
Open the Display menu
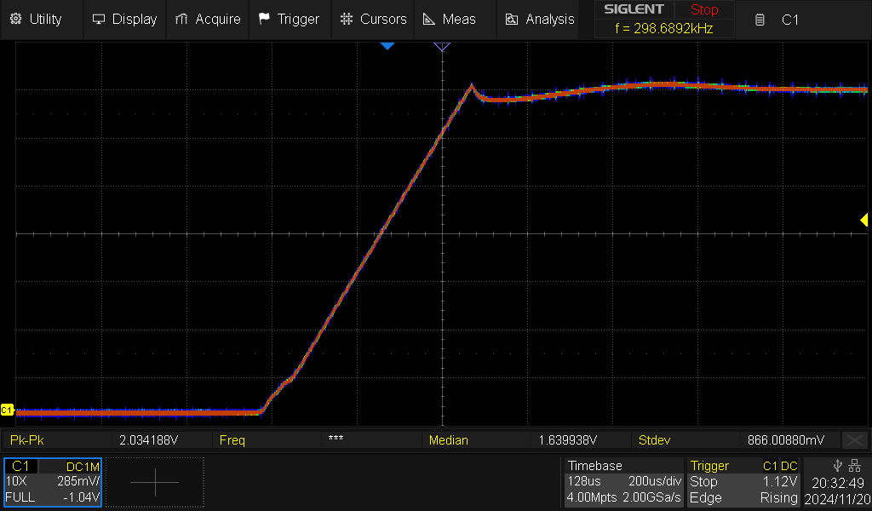124,19
